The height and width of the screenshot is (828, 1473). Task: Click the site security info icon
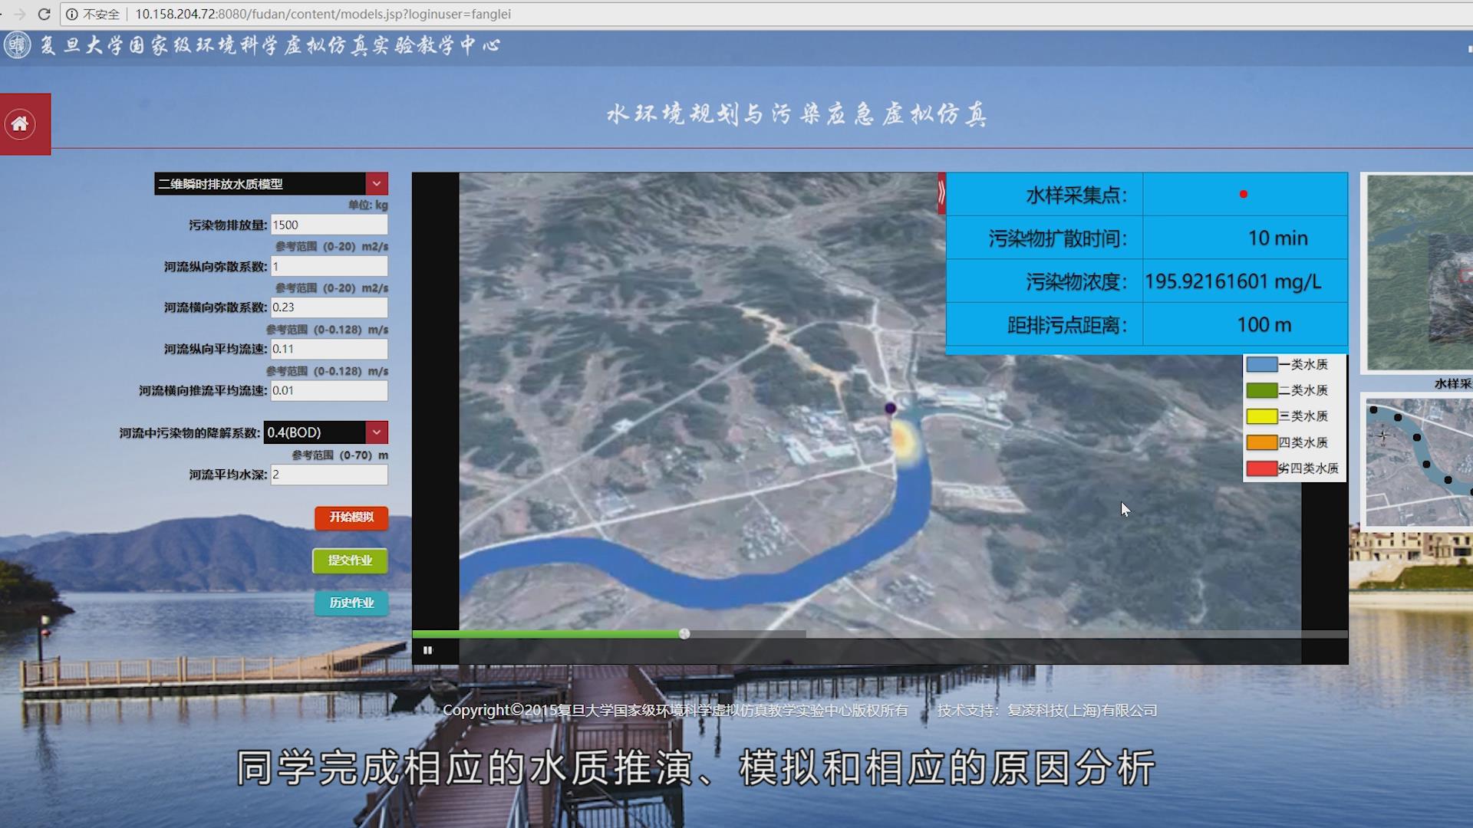coord(72,14)
